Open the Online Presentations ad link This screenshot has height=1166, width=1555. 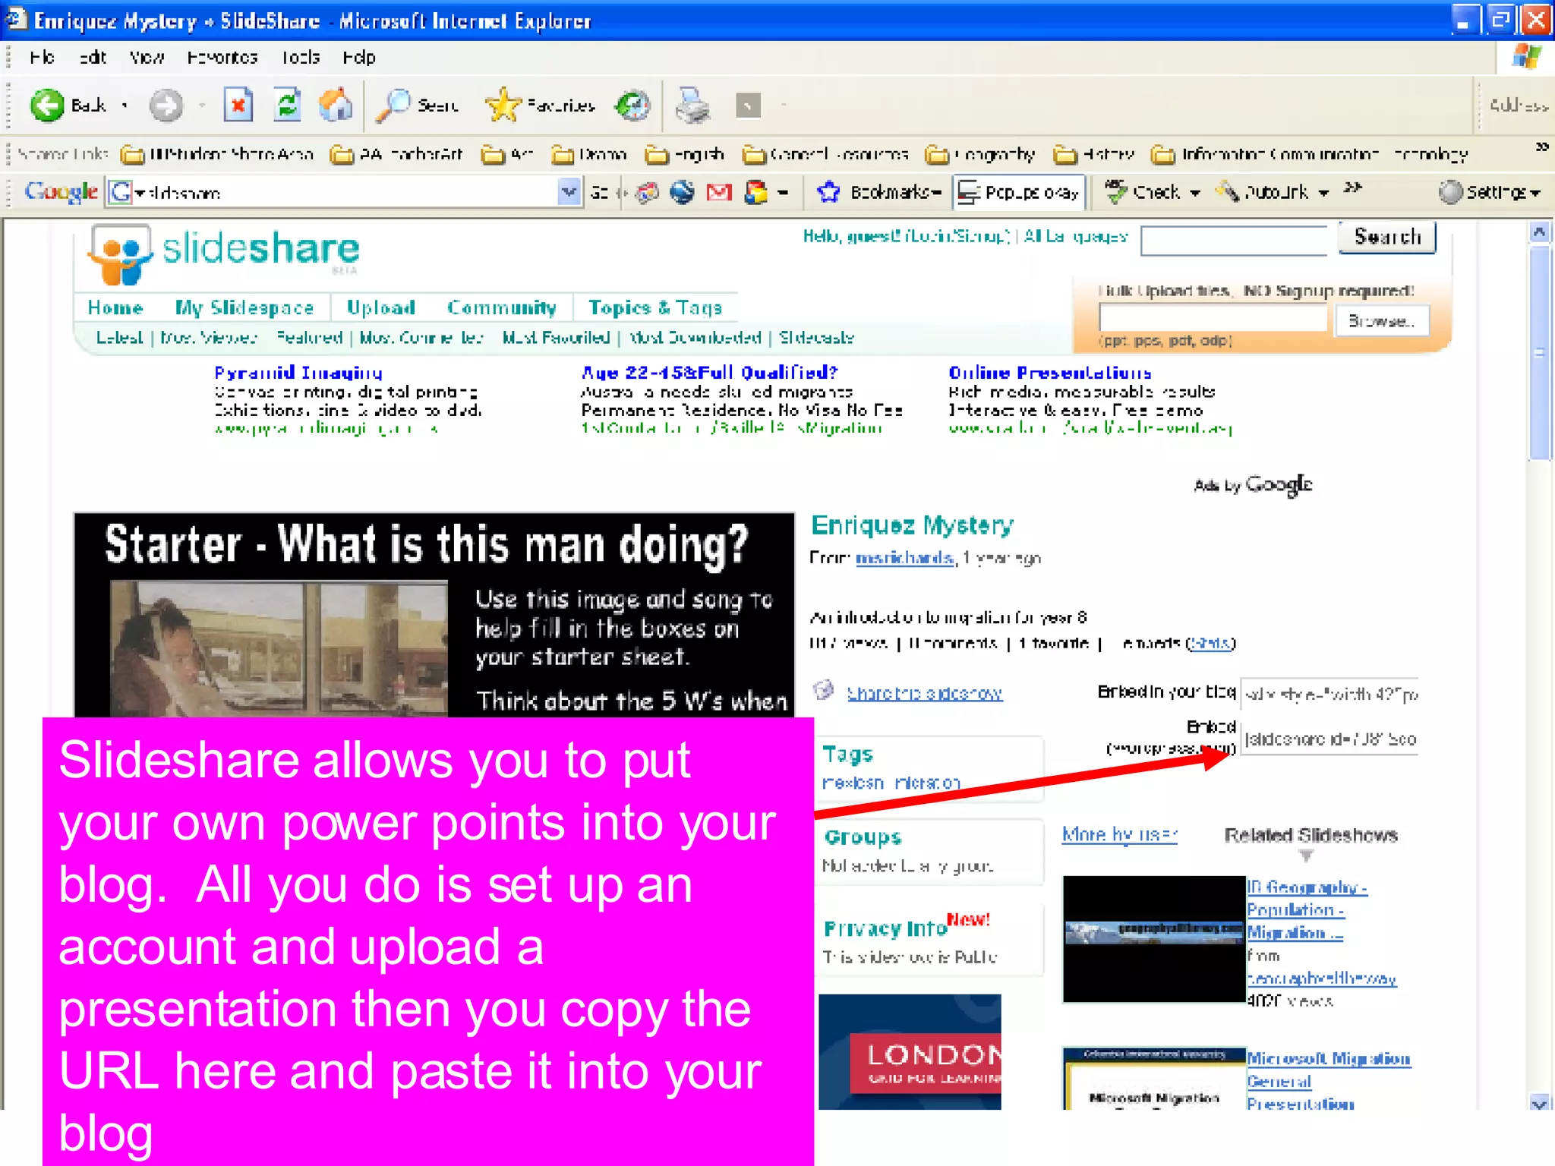[x=1049, y=373]
